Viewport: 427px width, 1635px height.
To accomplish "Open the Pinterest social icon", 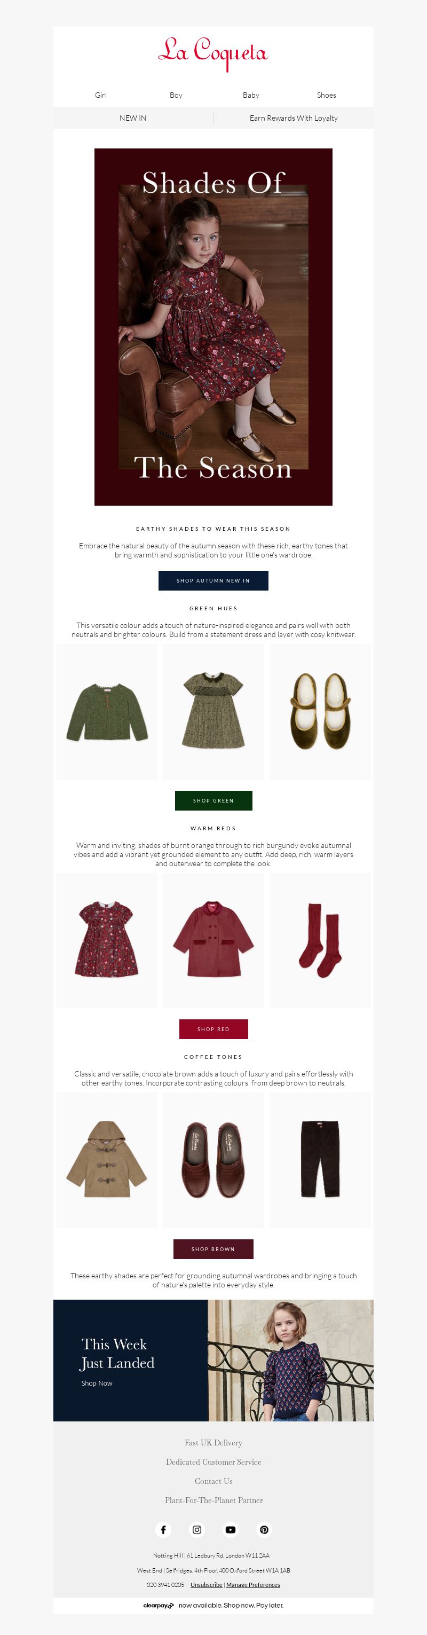I will click(264, 1529).
